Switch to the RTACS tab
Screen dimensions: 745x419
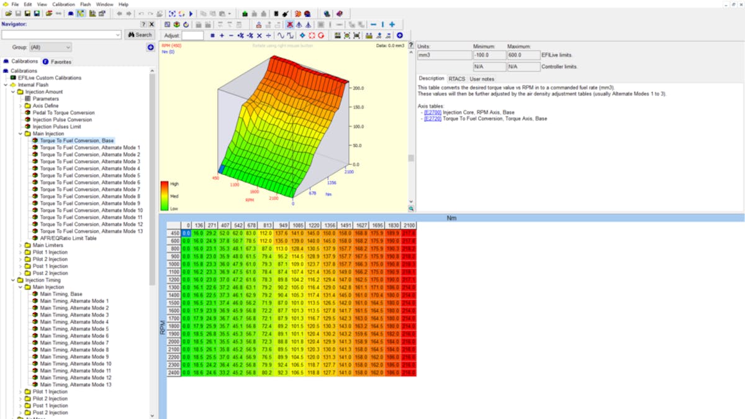[x=457, y=79]
